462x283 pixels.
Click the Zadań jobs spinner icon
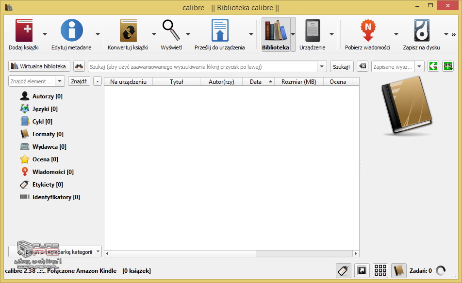(x=441, y=271)
